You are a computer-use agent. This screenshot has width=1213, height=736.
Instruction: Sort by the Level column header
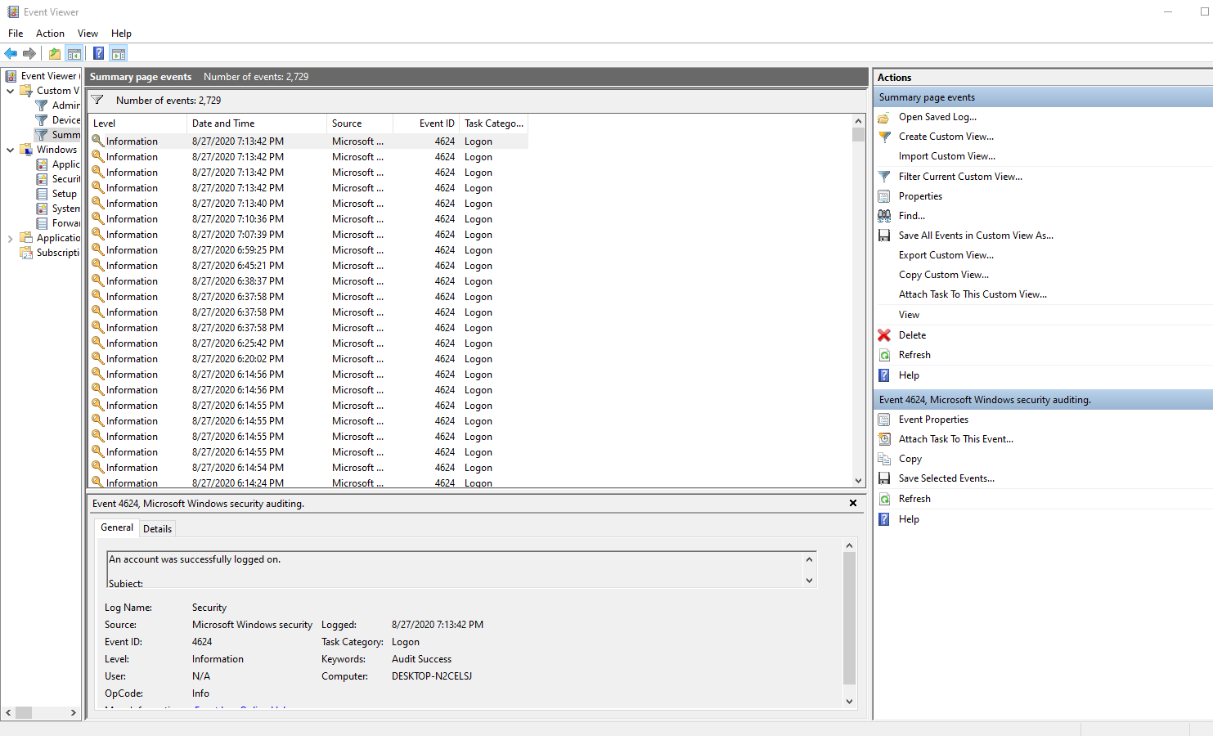[x=137, y=123]
